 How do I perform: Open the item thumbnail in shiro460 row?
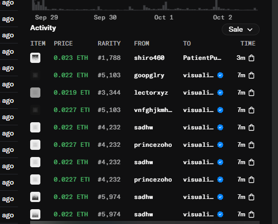35,58
